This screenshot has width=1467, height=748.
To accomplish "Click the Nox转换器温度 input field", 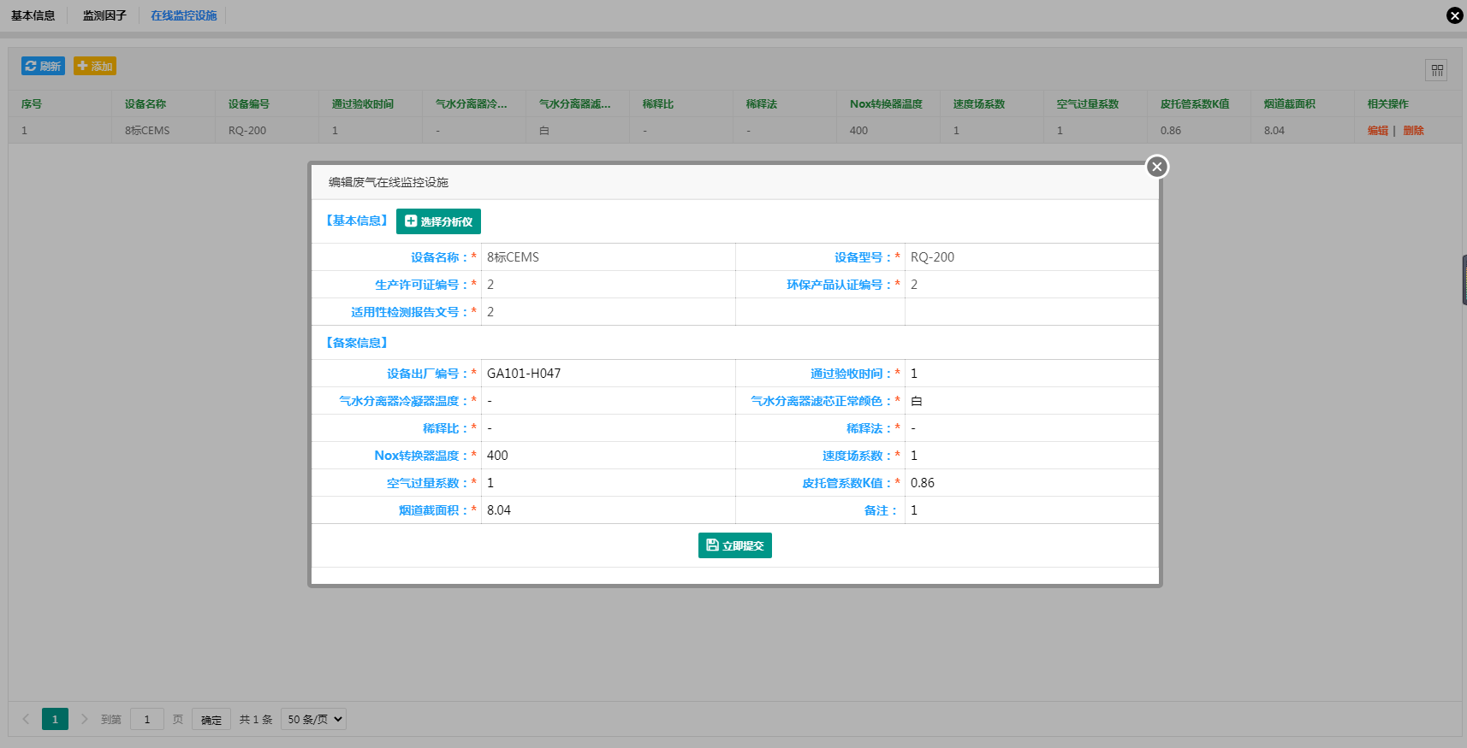I will coord(608,456).
